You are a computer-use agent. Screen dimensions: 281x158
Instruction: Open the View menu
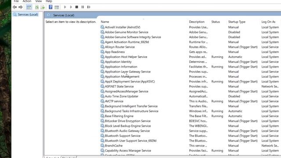click(38, 1)
